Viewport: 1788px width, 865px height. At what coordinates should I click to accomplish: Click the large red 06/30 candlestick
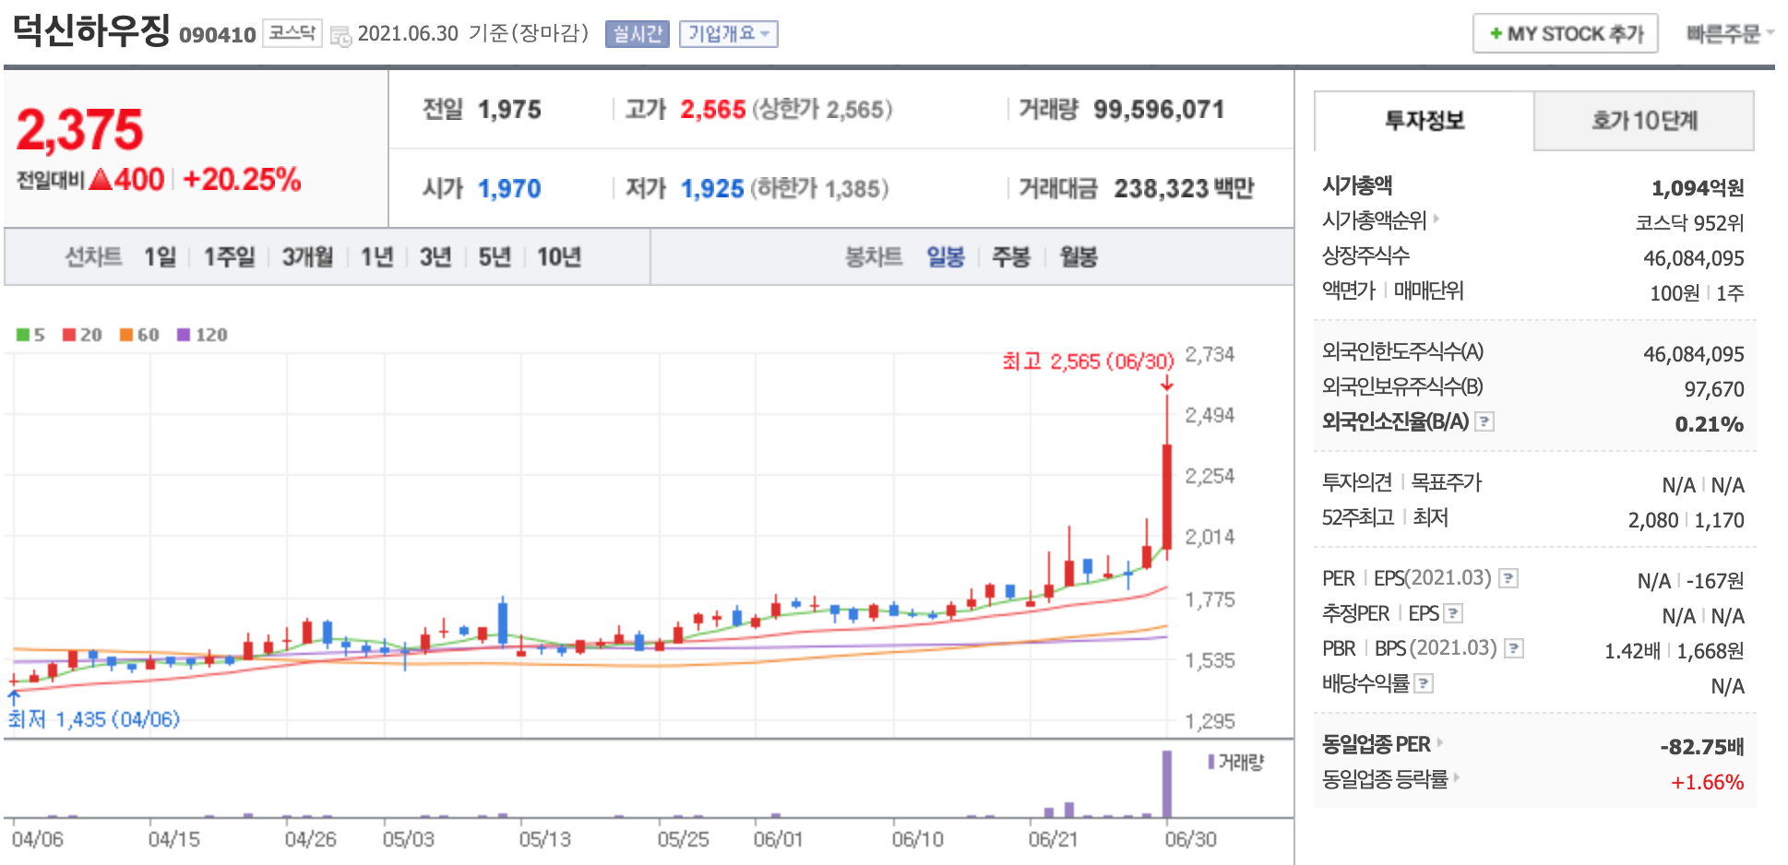pos(1167,497)
